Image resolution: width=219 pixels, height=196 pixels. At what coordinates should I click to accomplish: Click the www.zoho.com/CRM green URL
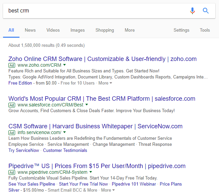pyautogui.click(x=39, y=65)
